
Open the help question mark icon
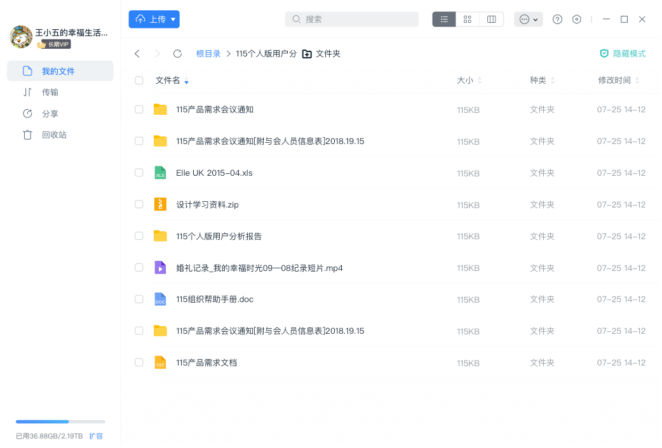(x=557, y=20)
